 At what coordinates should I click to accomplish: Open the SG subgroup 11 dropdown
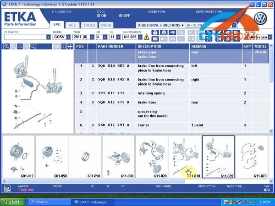(x=118, y=37)
